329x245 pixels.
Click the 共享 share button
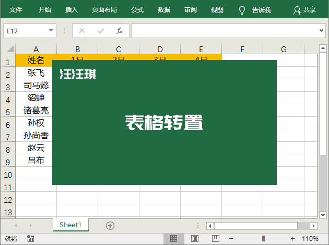click(x=304, y=10)
